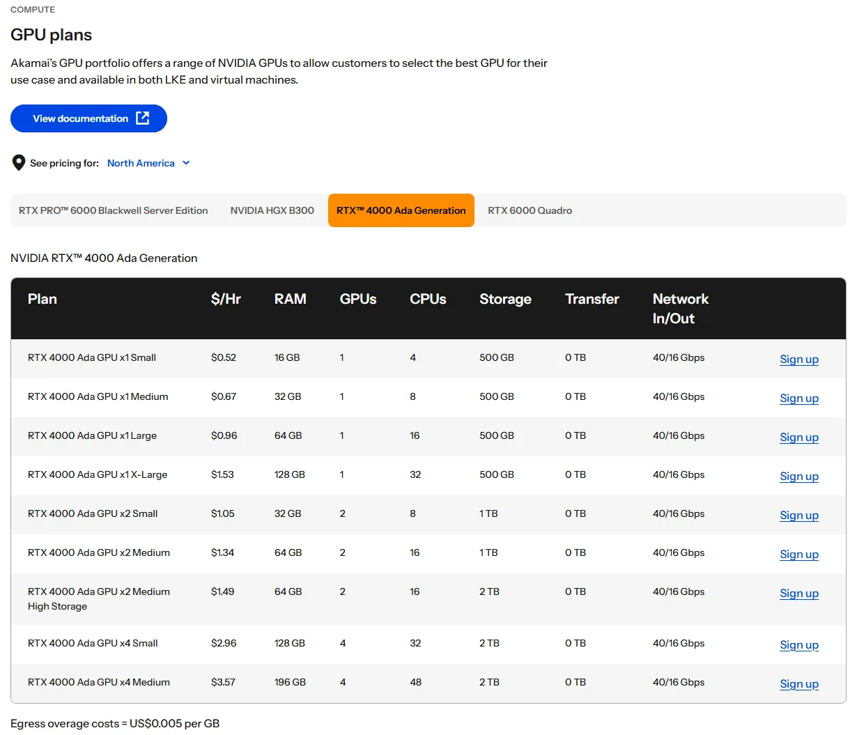Switch to RTX PRO 6000 Blackwell Server Edition tab
The height and width of the screenshot is (735, 857).
coord(114,210)
